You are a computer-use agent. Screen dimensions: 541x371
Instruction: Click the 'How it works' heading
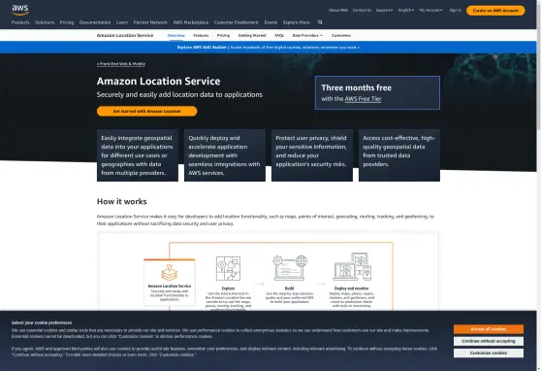(122, 202)
